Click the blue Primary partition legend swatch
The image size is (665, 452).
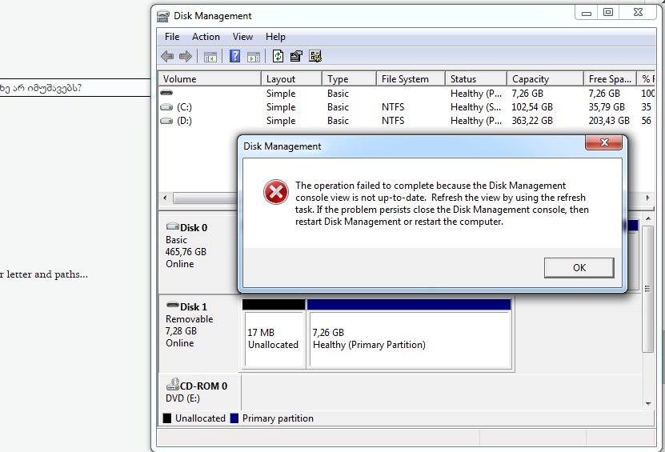click(x=234, y=418)
